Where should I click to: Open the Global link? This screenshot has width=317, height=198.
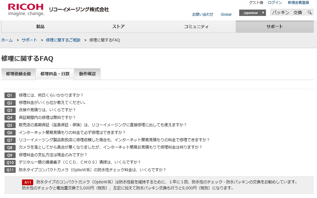[226, 14]
